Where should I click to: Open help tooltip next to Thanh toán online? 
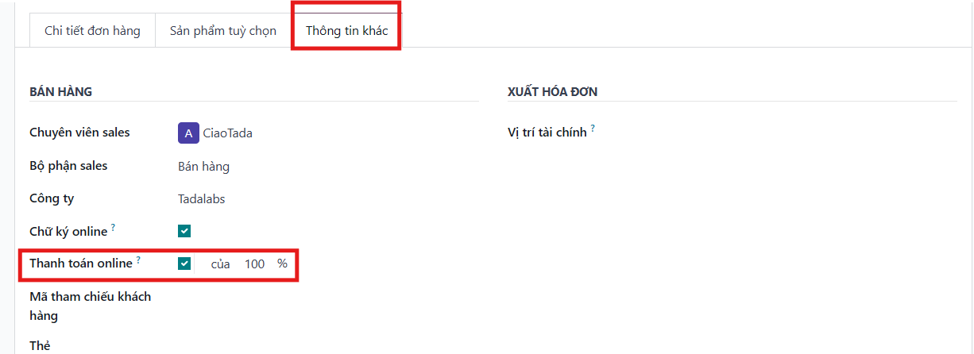[x=138, y=260]
